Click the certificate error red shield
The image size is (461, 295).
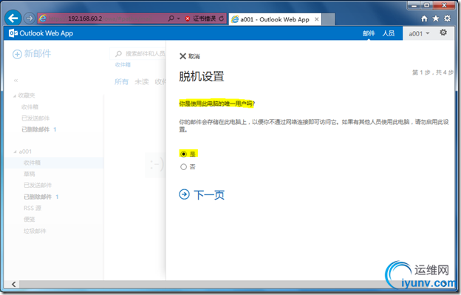coord(188,18)
